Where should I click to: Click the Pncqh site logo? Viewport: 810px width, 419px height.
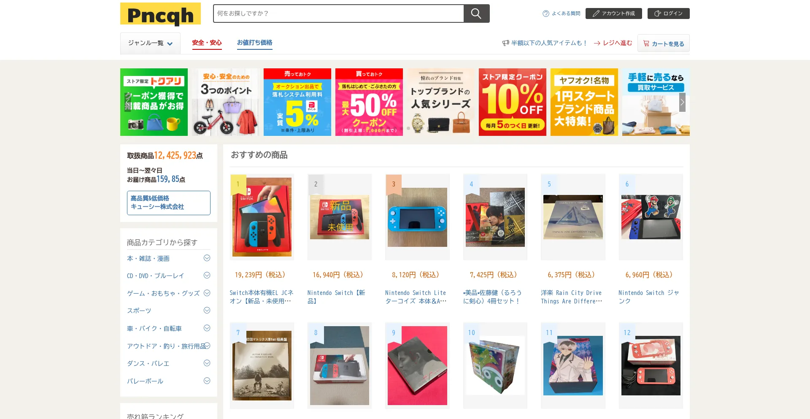pyautogui.click(x=160, y=14)
